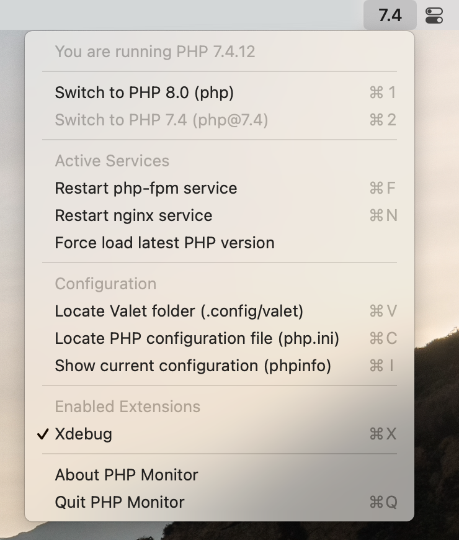
Task: Open Control Center in the menu bar
Action: click(434, 16)
